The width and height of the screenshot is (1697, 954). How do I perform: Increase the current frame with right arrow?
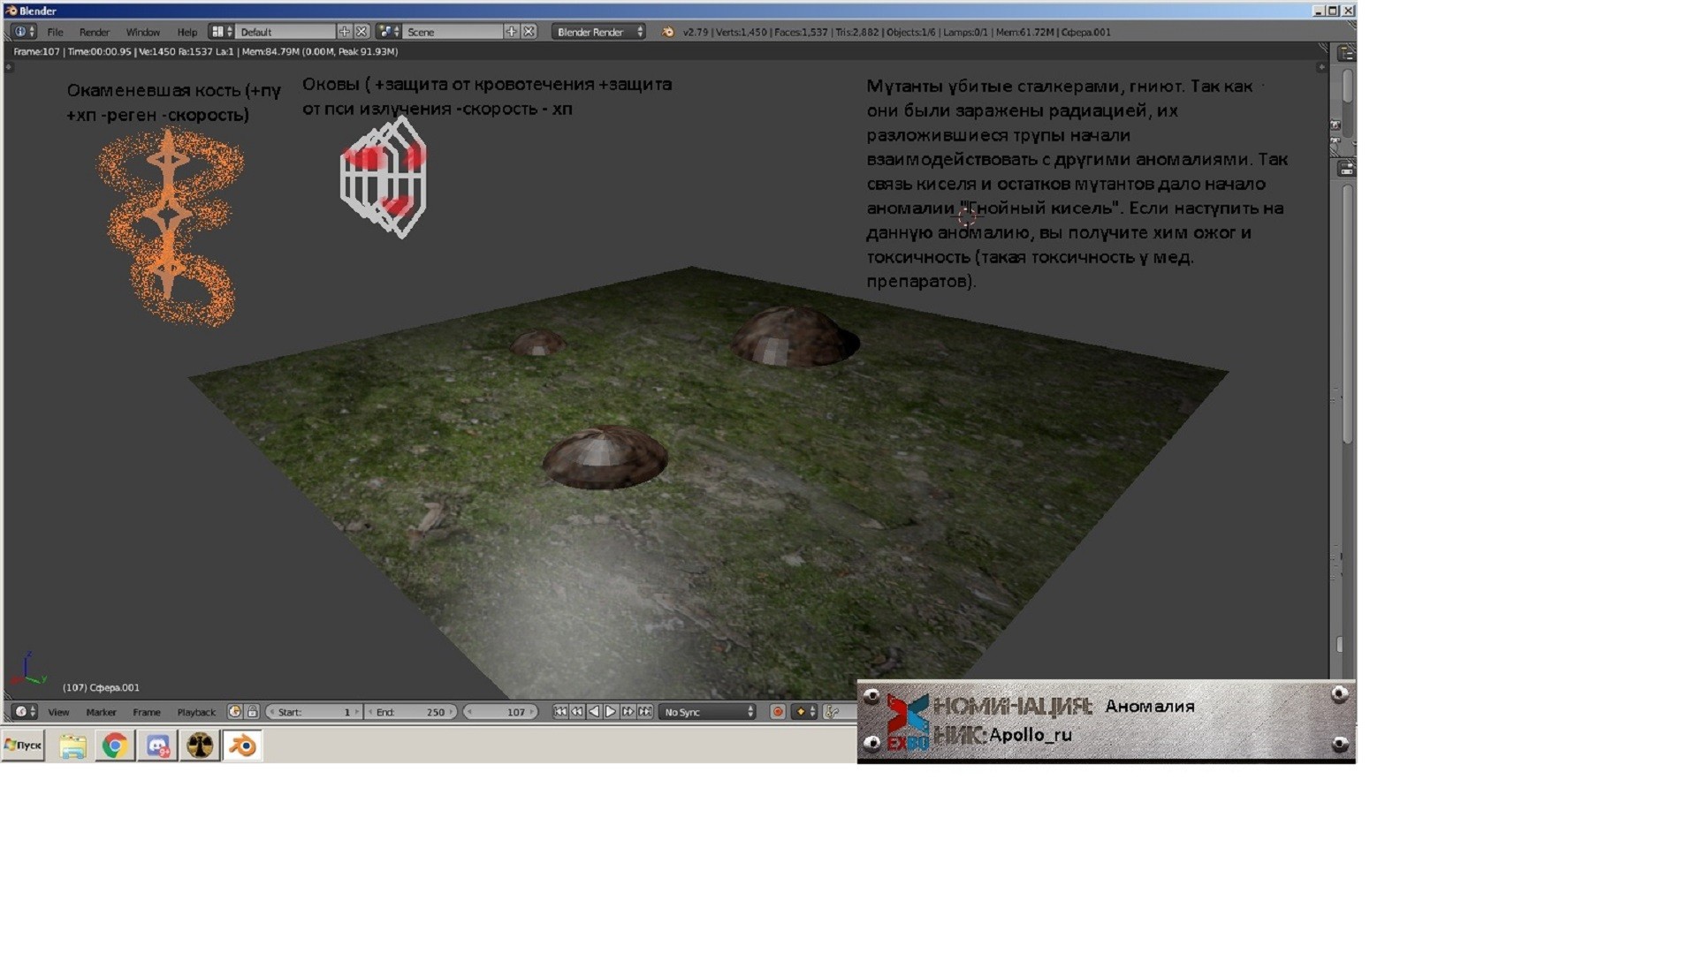pyautogui.click(x=532, y=711)
